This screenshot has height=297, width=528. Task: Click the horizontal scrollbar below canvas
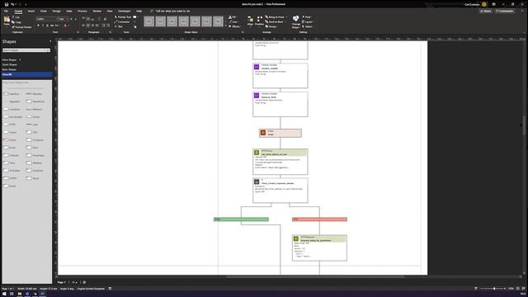pos(315,277)
